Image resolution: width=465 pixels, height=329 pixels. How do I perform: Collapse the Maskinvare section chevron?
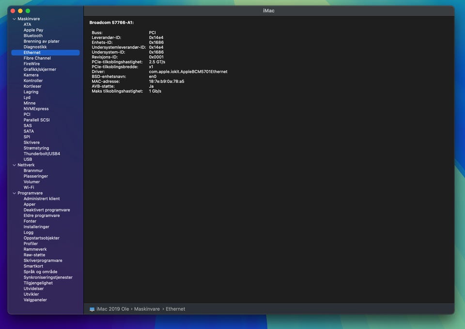(x=14, y=19)
